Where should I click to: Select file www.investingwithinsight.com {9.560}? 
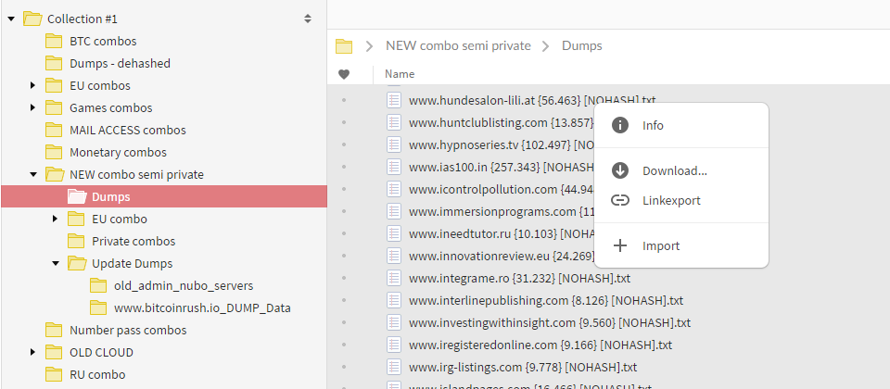pos(550,322)
